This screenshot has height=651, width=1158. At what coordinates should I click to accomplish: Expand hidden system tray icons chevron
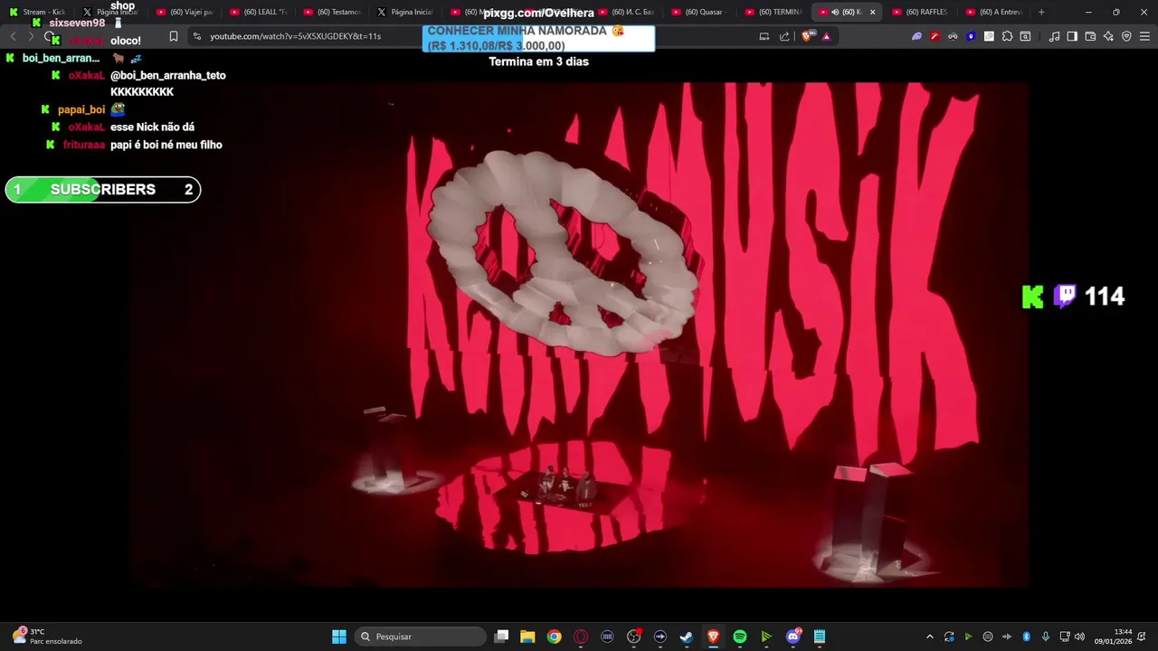(929, 637)
